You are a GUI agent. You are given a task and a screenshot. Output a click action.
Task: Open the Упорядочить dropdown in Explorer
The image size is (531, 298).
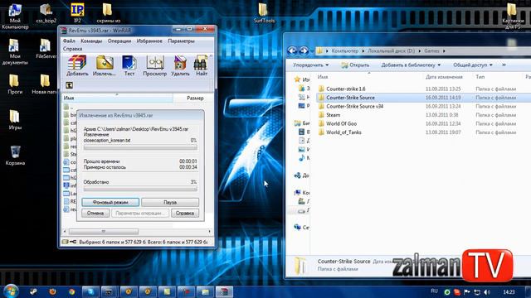click(x=310, y=65)
